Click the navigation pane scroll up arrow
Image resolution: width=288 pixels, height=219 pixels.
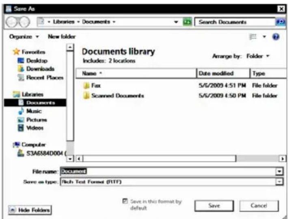click(x=70, y=47)
